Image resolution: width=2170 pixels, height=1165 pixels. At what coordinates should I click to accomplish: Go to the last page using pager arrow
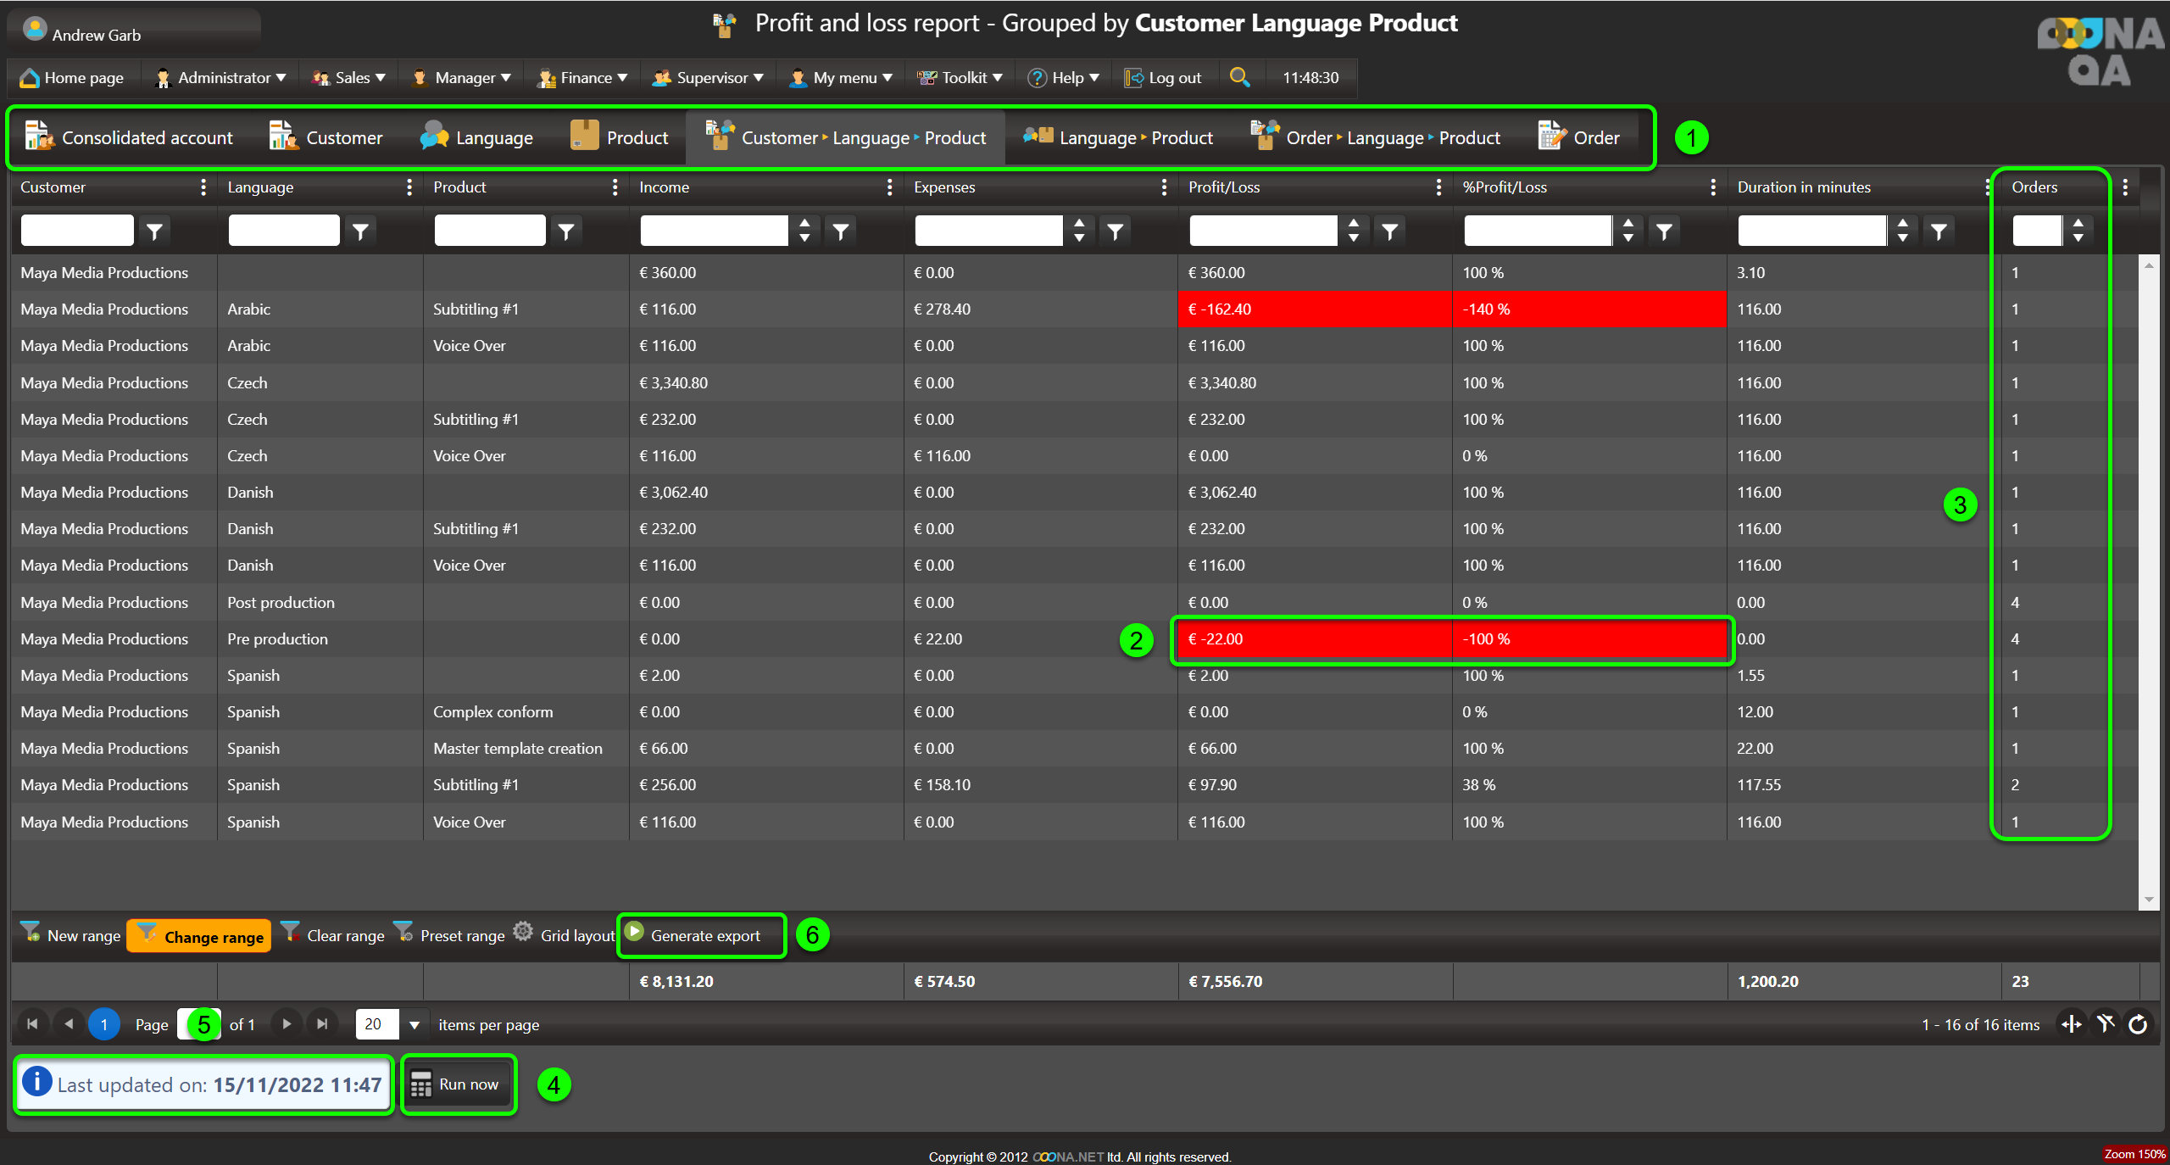322,1024
